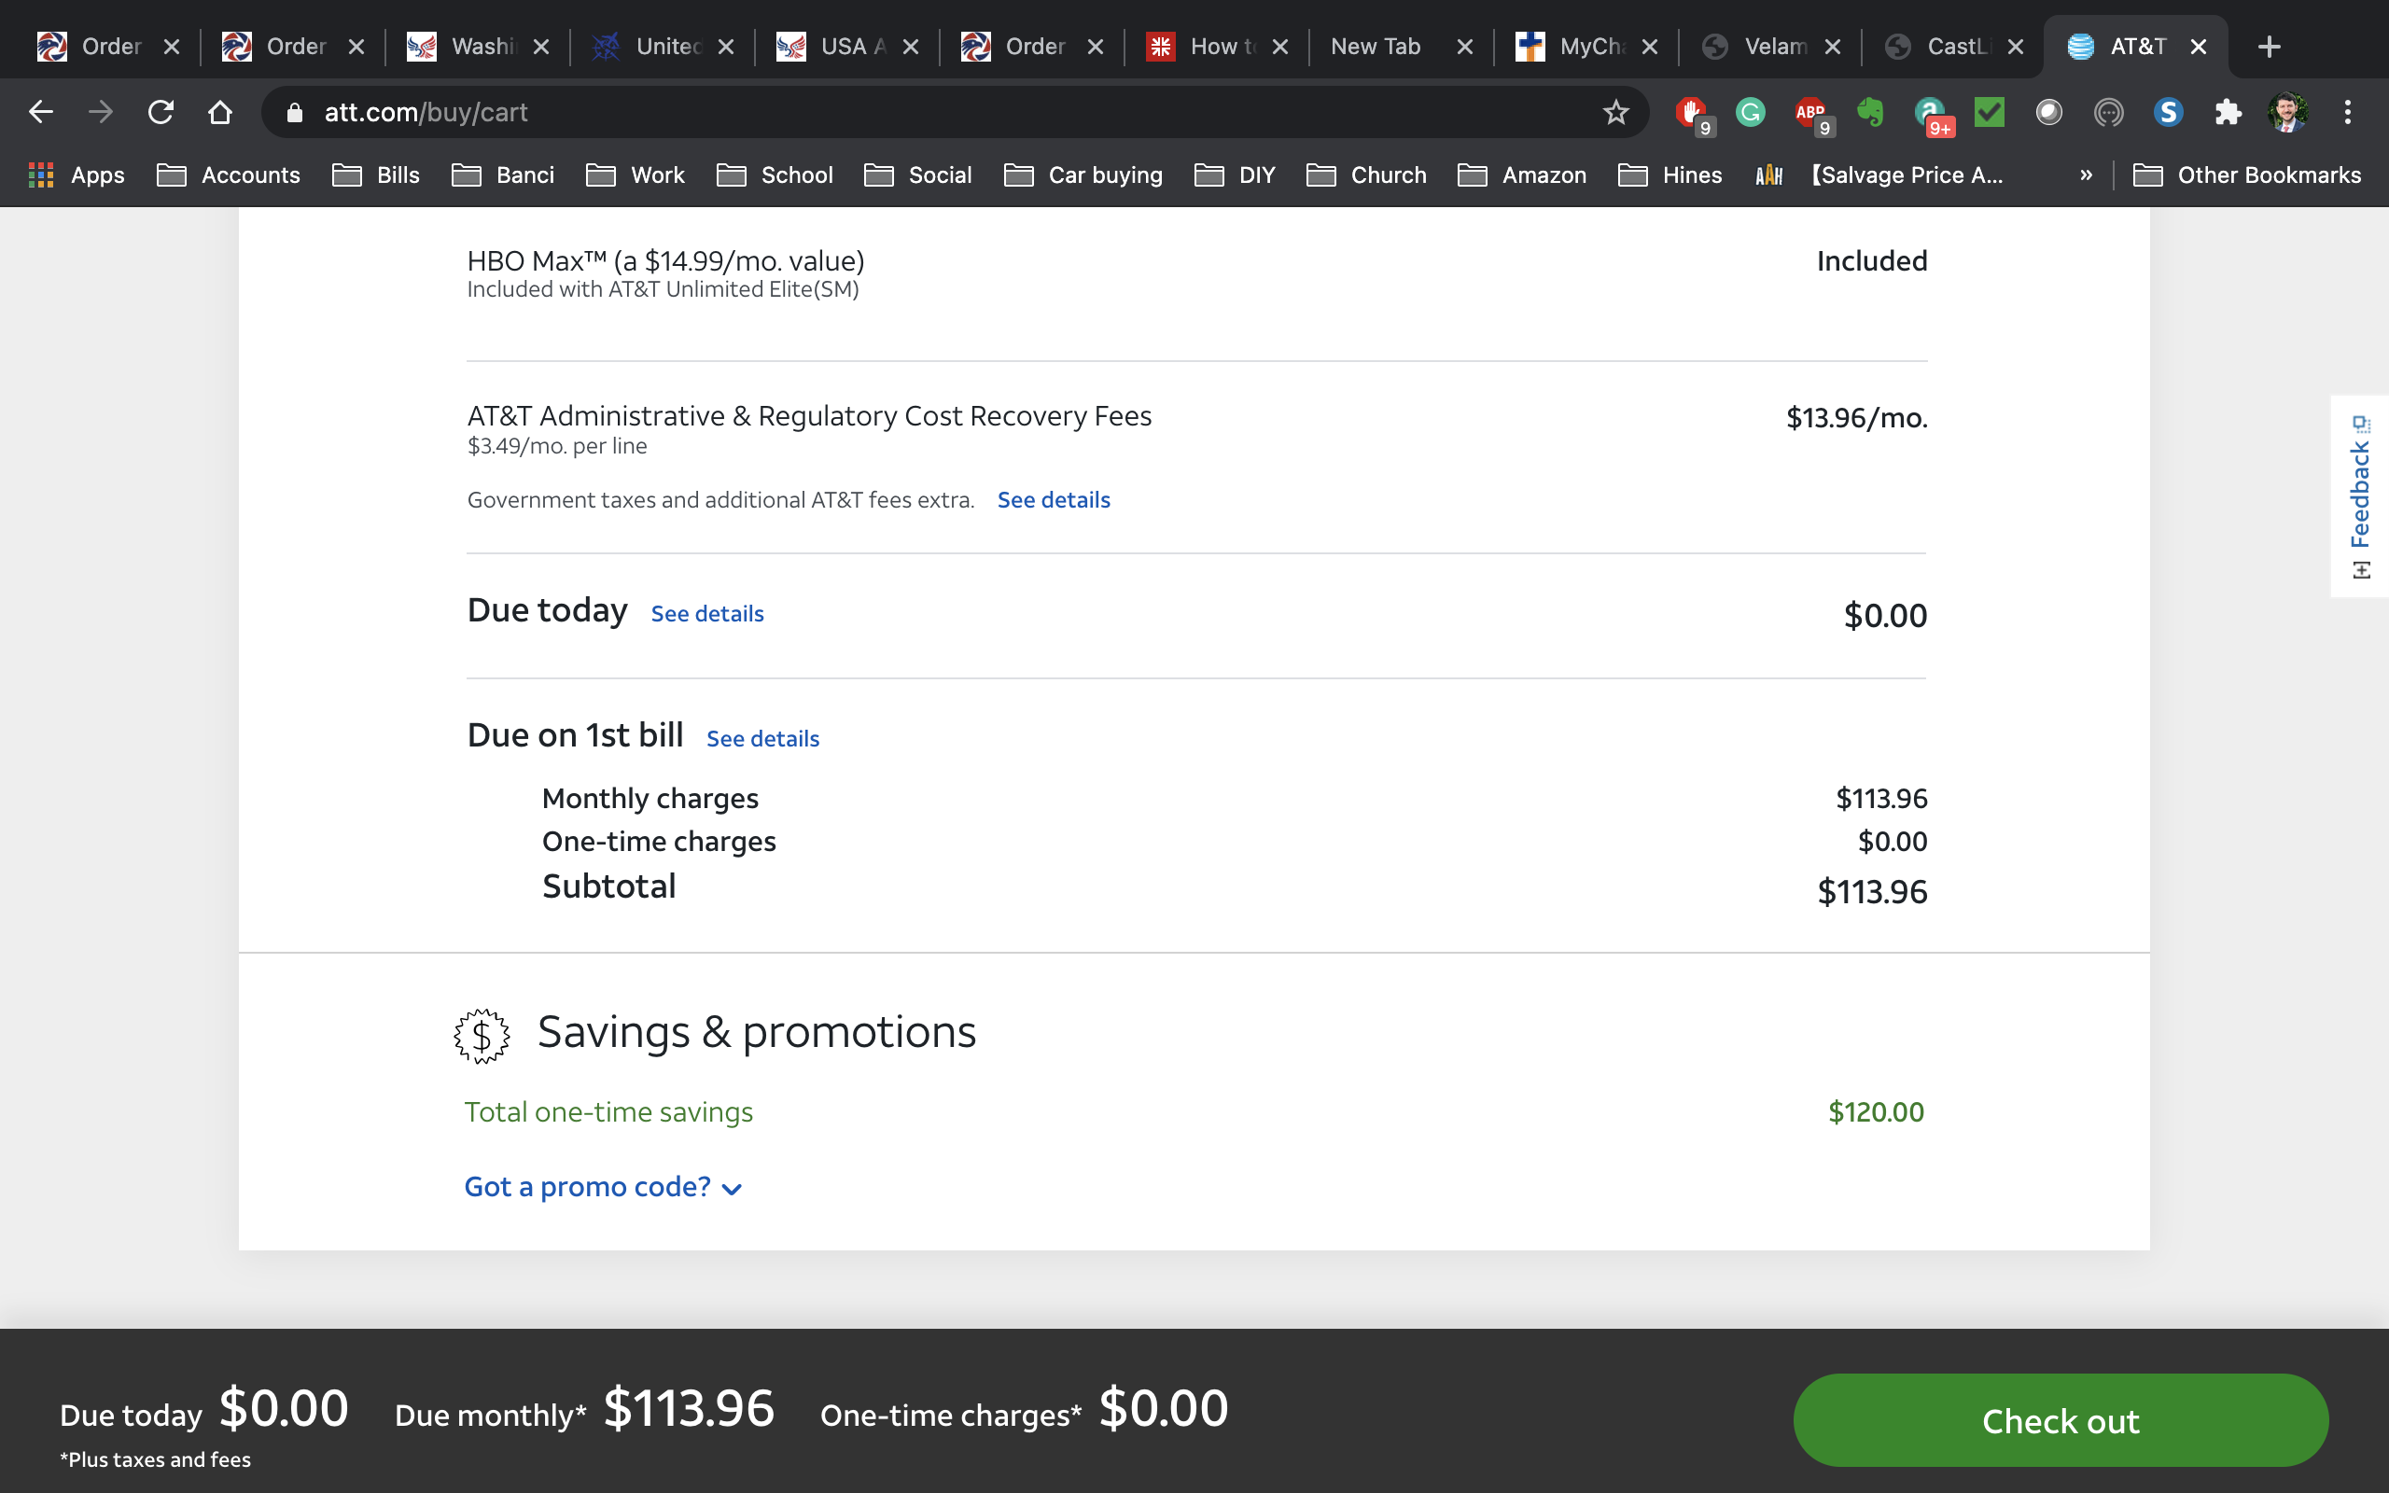Open the grey headset extension icon
This screenshot has width=2389, height=1493.
[2109, 113]
